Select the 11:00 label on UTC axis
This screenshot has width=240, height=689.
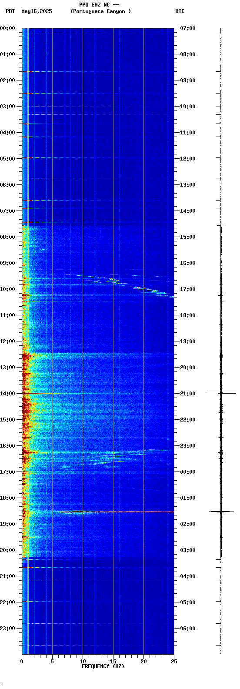(x=187, y=133)
